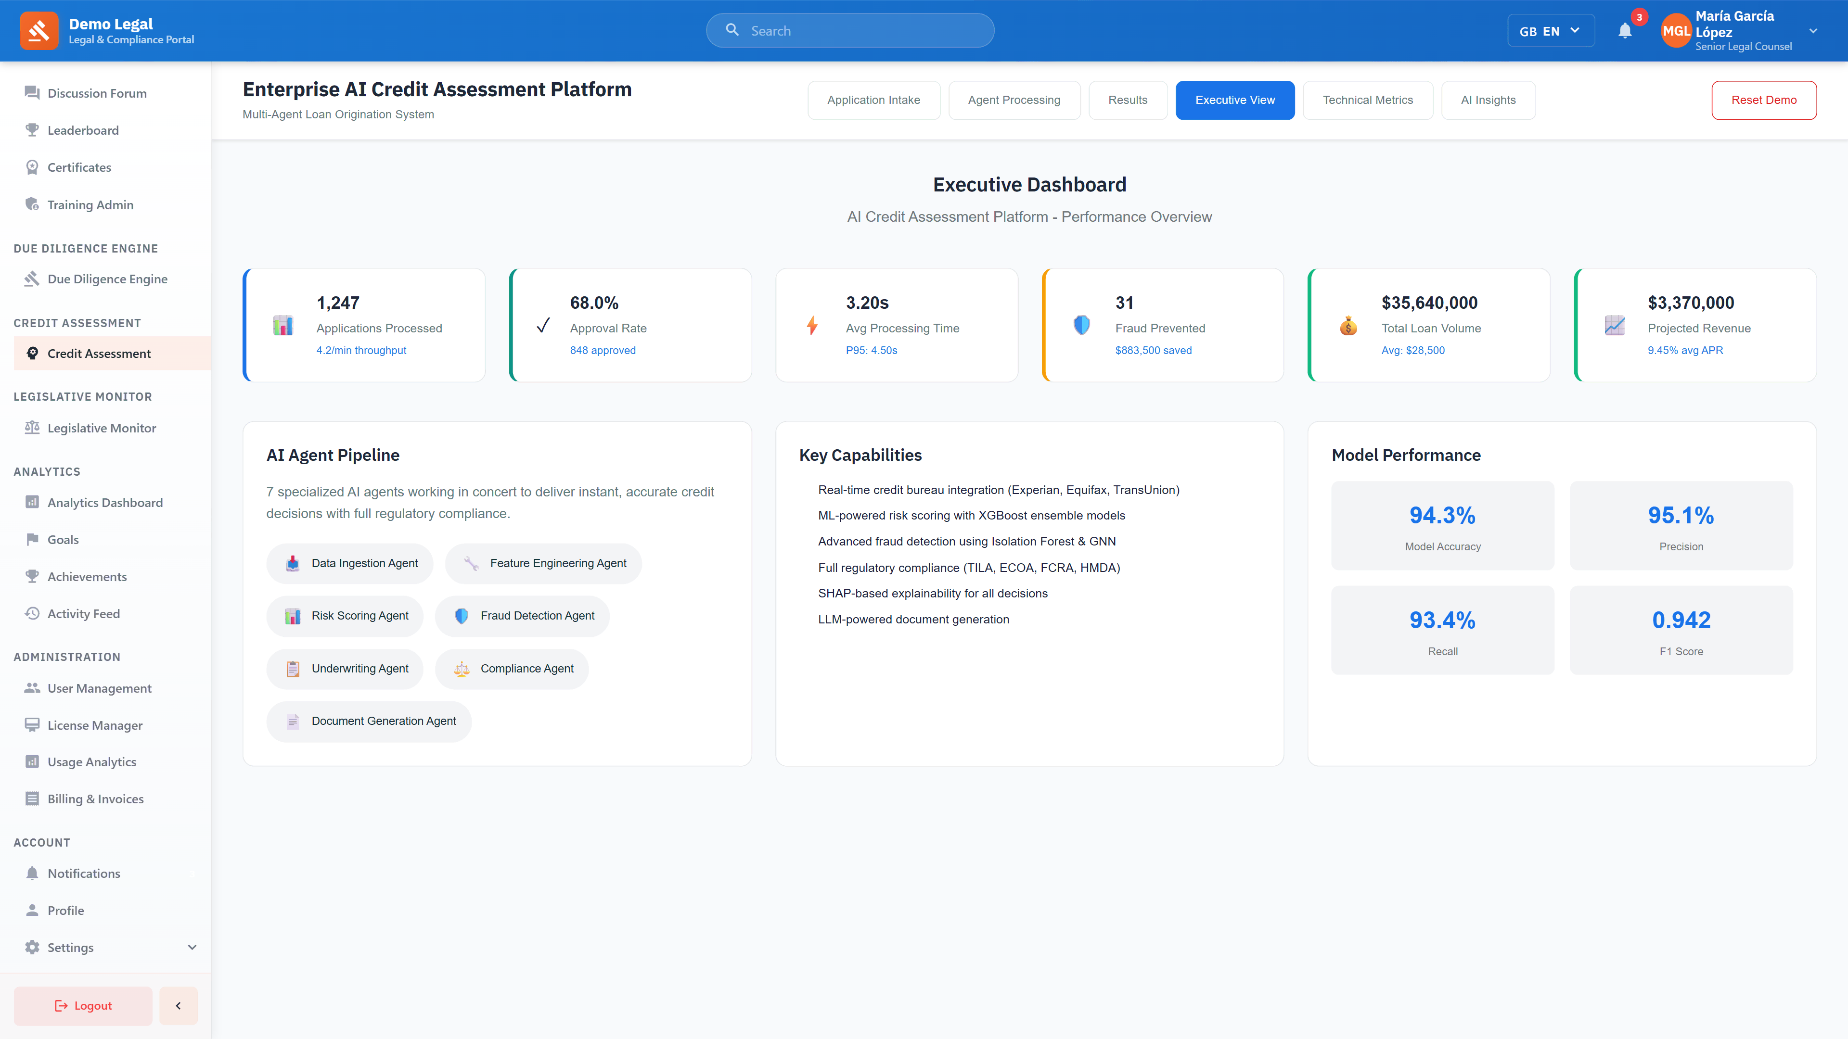Click inside the Search input field
The height and width of the screenshot is (1039, 1848).
point(847,30)
